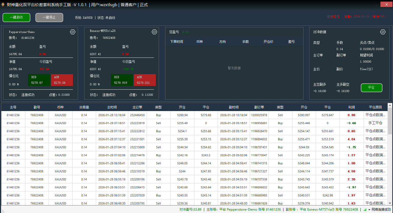This screenshot has height=213, width=393.
Task: Open Exness-MT5Trial5 account settings gear
Action: 154,32
